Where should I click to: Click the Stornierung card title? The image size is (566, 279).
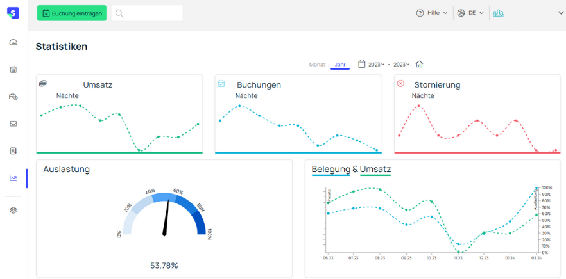pos(437,85)
